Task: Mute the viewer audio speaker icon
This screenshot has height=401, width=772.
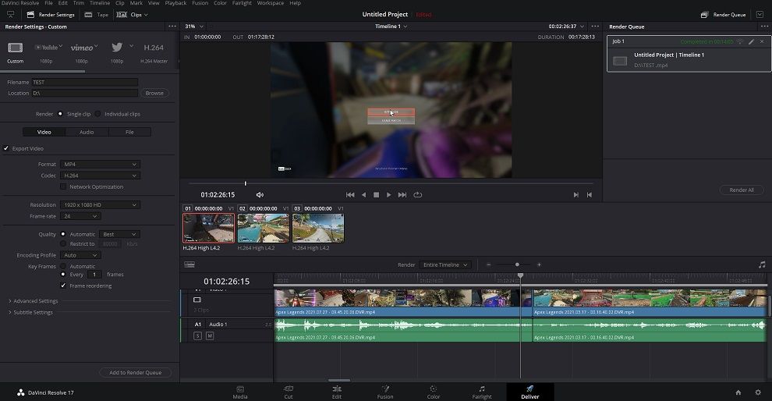Action: point(260,194)
